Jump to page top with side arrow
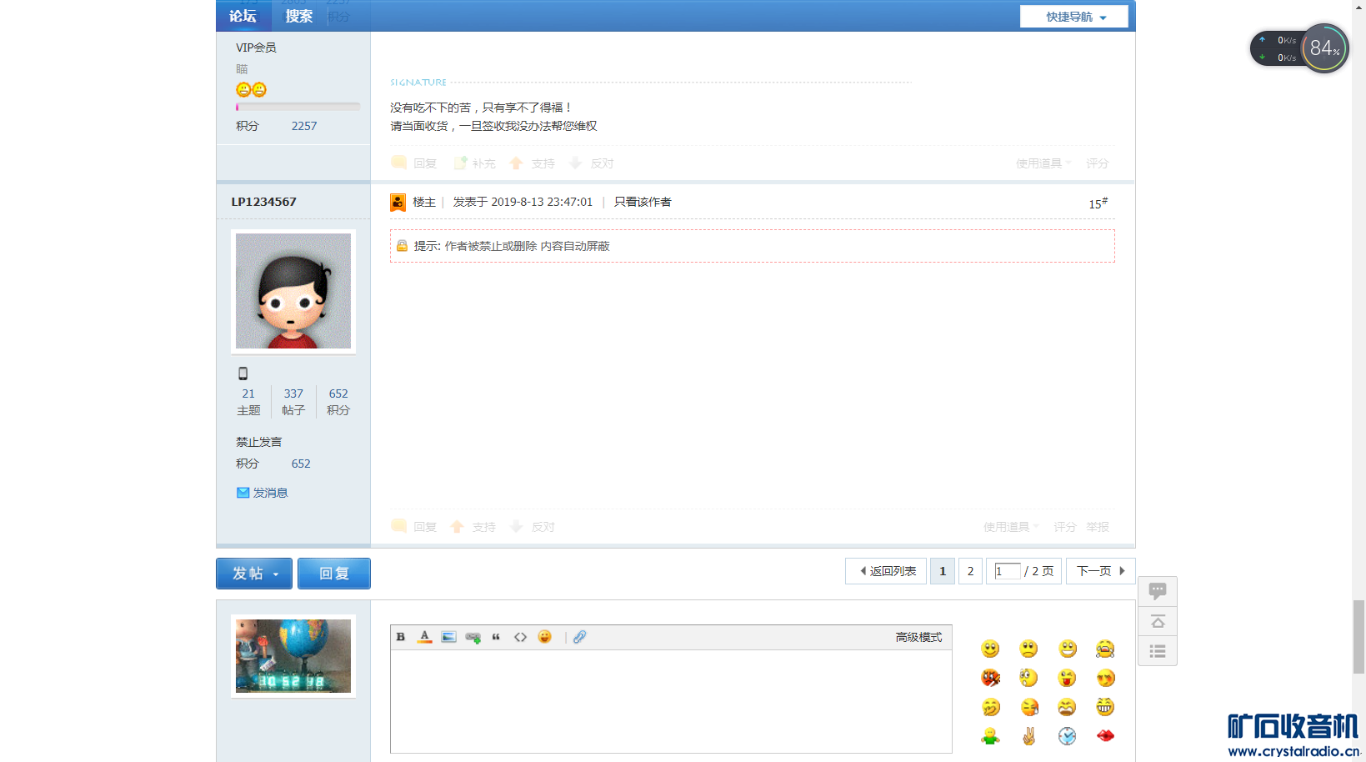Viewport: 1366px width, 762px height. 1158,621
